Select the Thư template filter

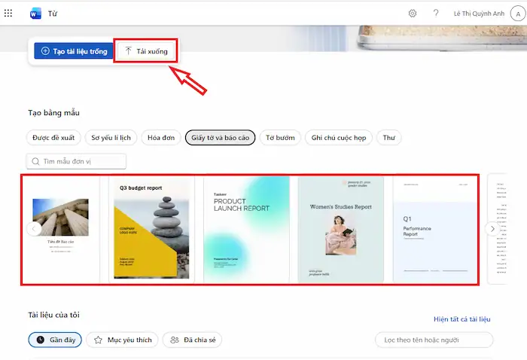pos(389,138)
